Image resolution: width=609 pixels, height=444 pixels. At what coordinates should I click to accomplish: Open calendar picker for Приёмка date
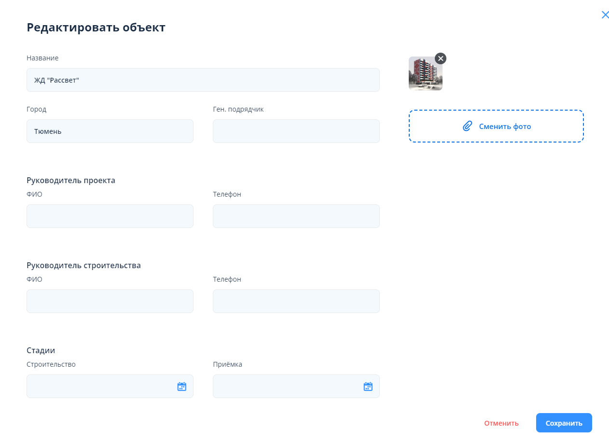point(368,387)
